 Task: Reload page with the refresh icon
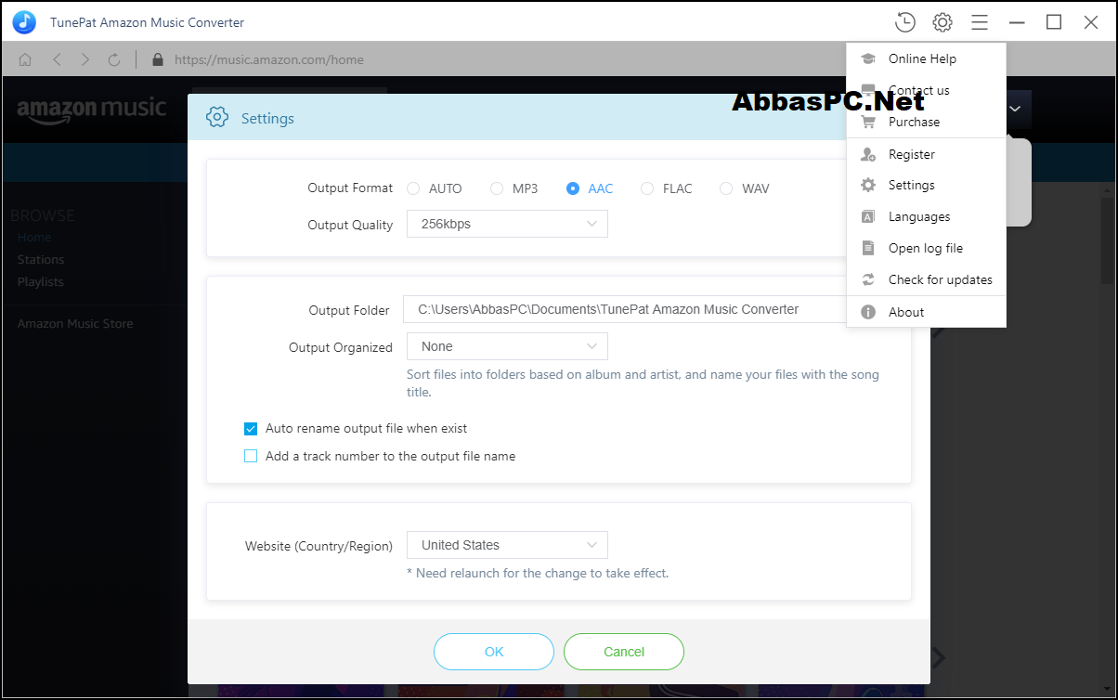coord(114,59)
